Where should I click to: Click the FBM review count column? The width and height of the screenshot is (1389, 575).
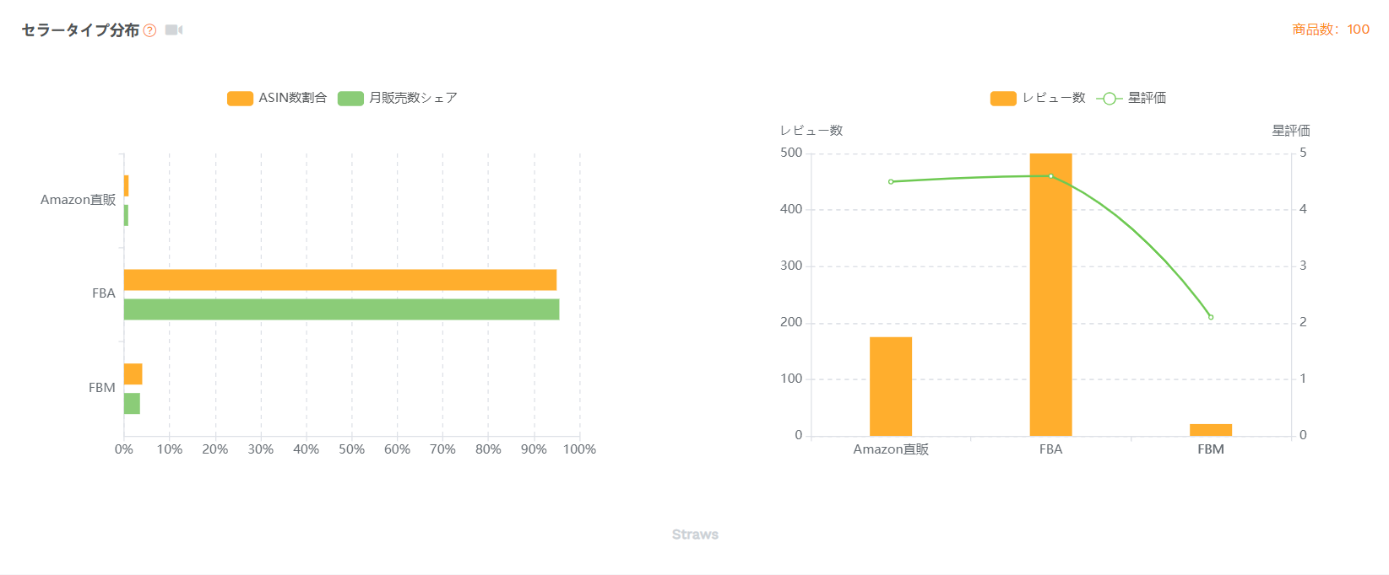coord(1211,430)
